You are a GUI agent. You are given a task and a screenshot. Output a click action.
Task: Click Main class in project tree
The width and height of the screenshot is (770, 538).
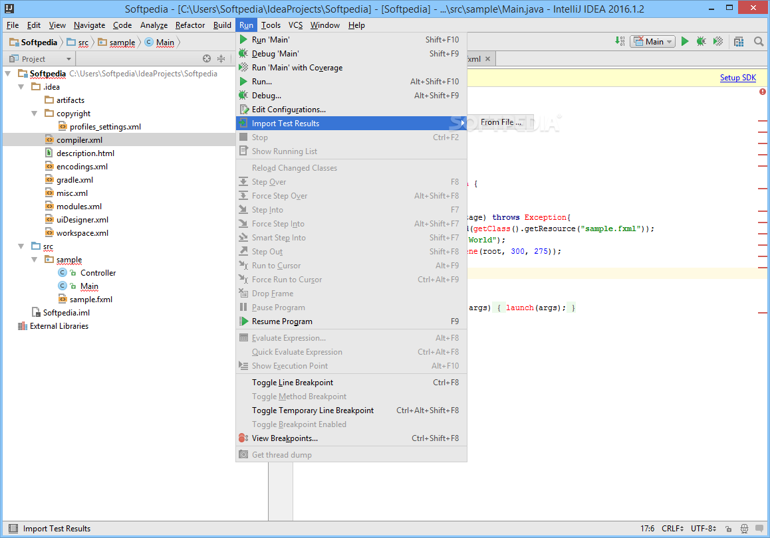tap(89, 286)
